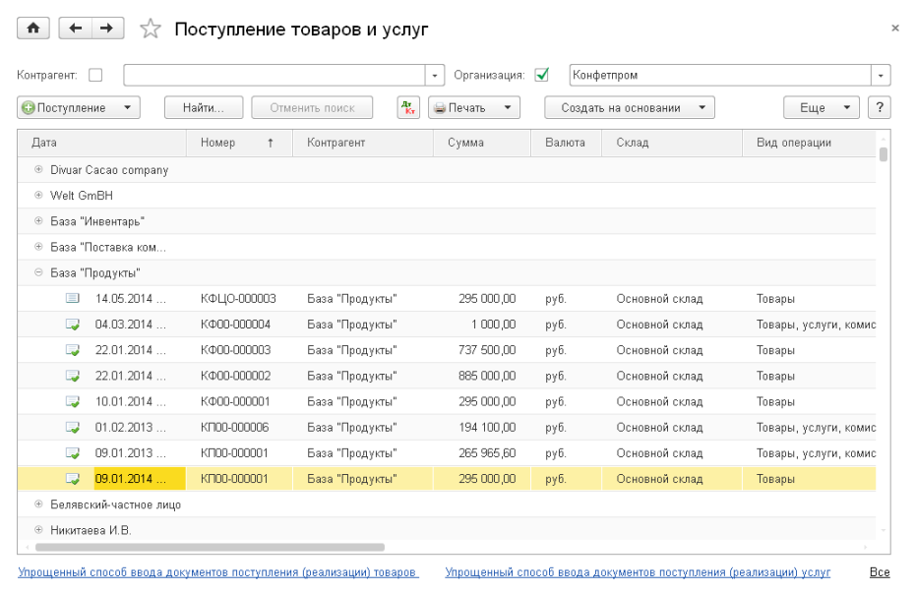
Task: Select date cell 04.03.2014
Action: [x=130, y=325]
